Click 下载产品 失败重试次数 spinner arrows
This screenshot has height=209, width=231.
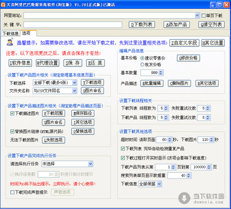[x=208, y=118]
